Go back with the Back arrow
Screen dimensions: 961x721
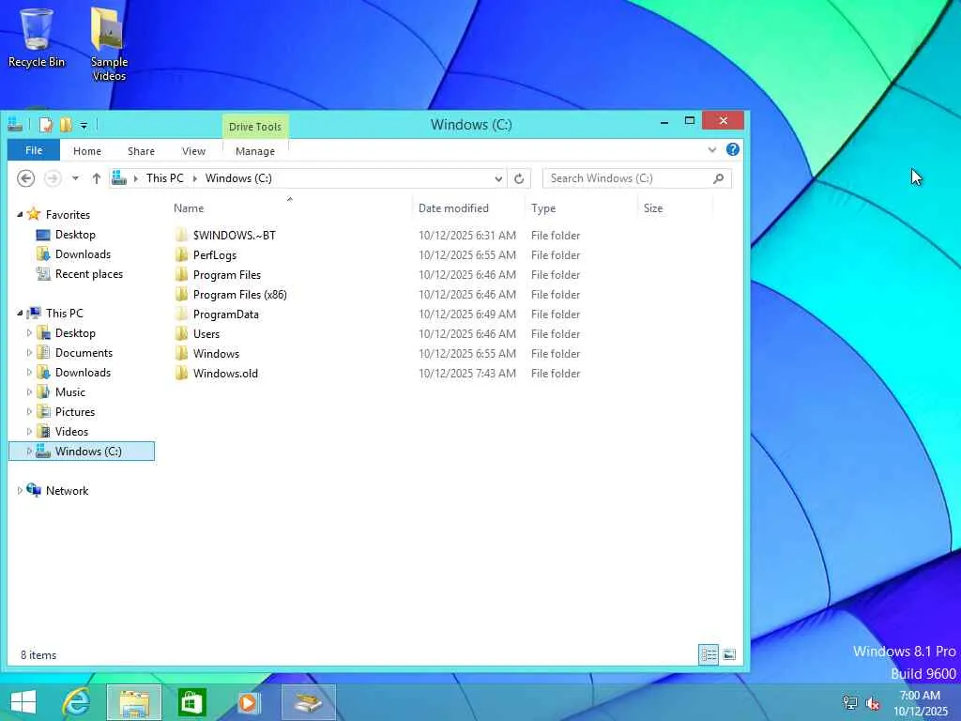coord(25,178)
